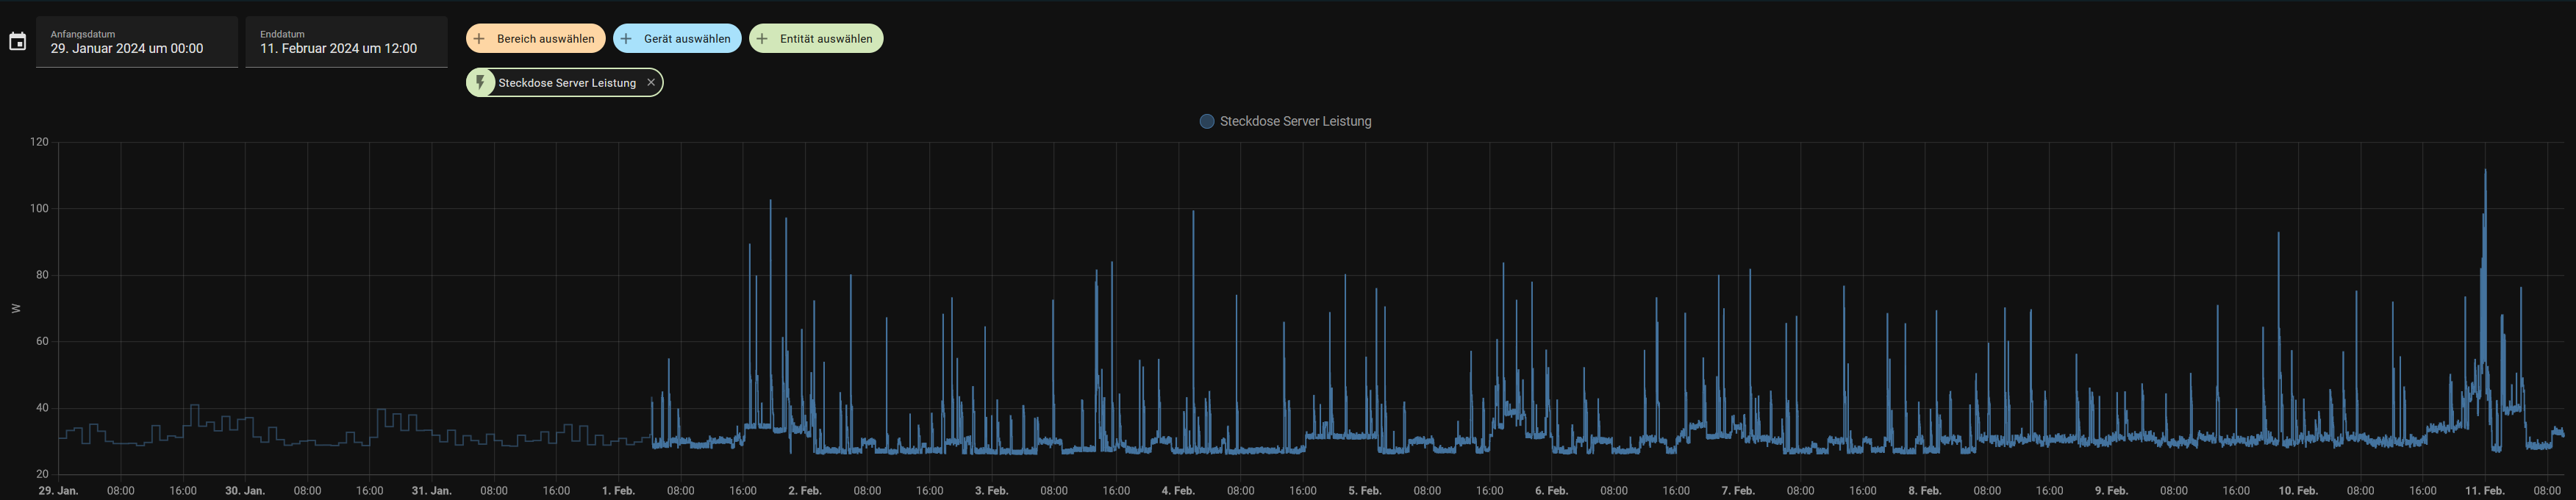The height and width of the screenshot is (500, 2576).
Task: Click plus icon on Bereich auswählen chip
Action: [x=479, y=39]
